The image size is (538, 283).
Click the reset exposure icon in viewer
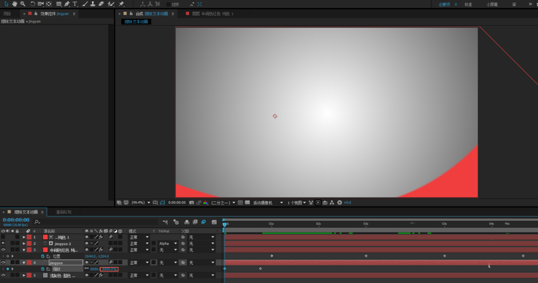tap(339, 203)
